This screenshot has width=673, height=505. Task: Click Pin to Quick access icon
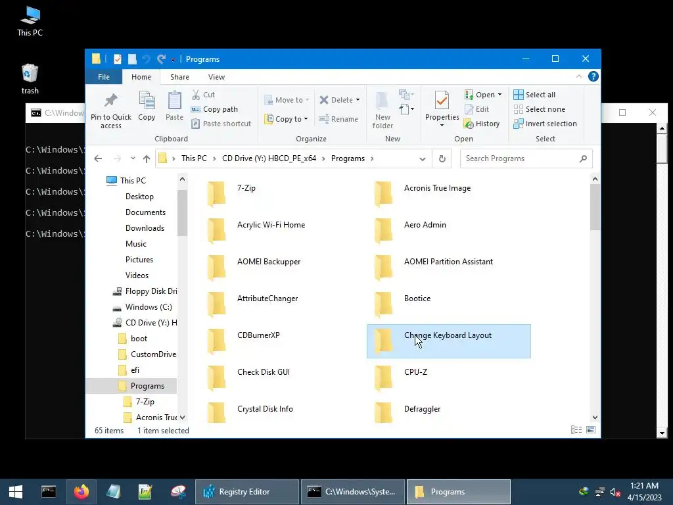coord(110,101)
